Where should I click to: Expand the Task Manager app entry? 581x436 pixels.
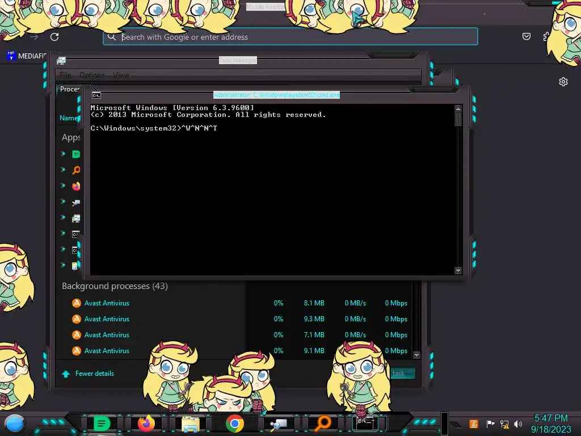tap(62, 217)
